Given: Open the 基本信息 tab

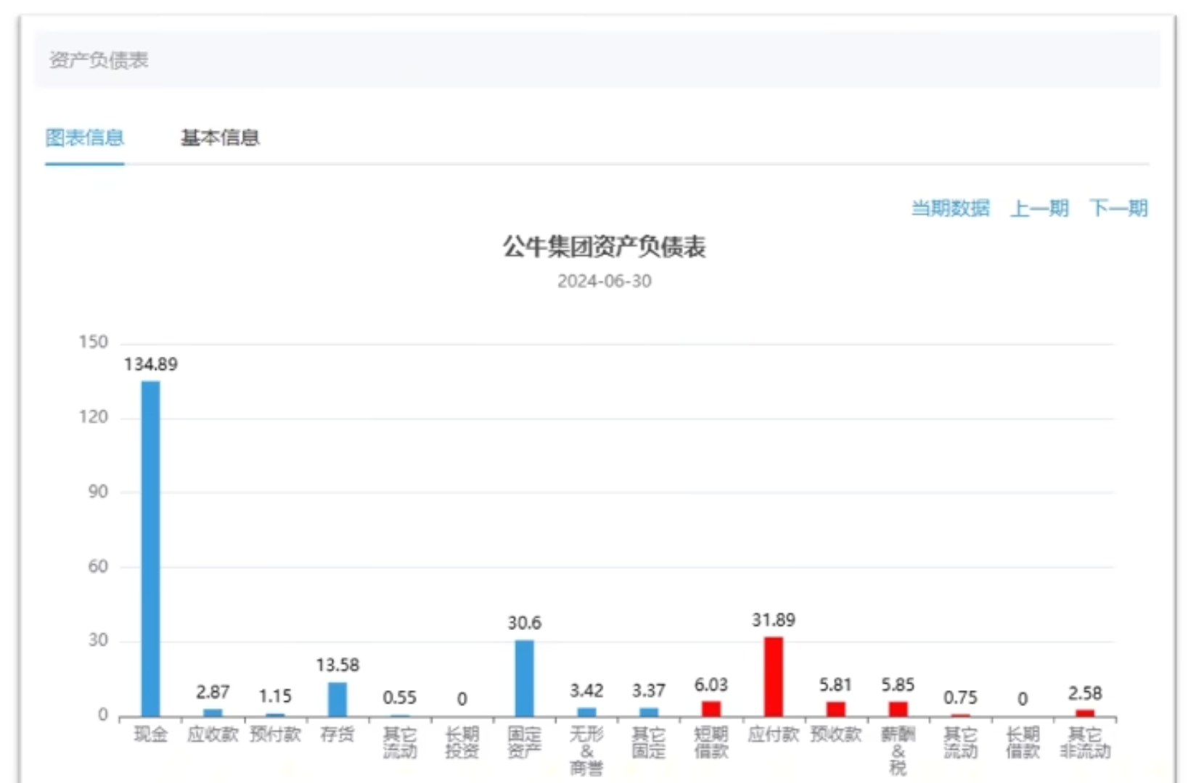Looking at the screenshot, I should (x=220, y=138).
